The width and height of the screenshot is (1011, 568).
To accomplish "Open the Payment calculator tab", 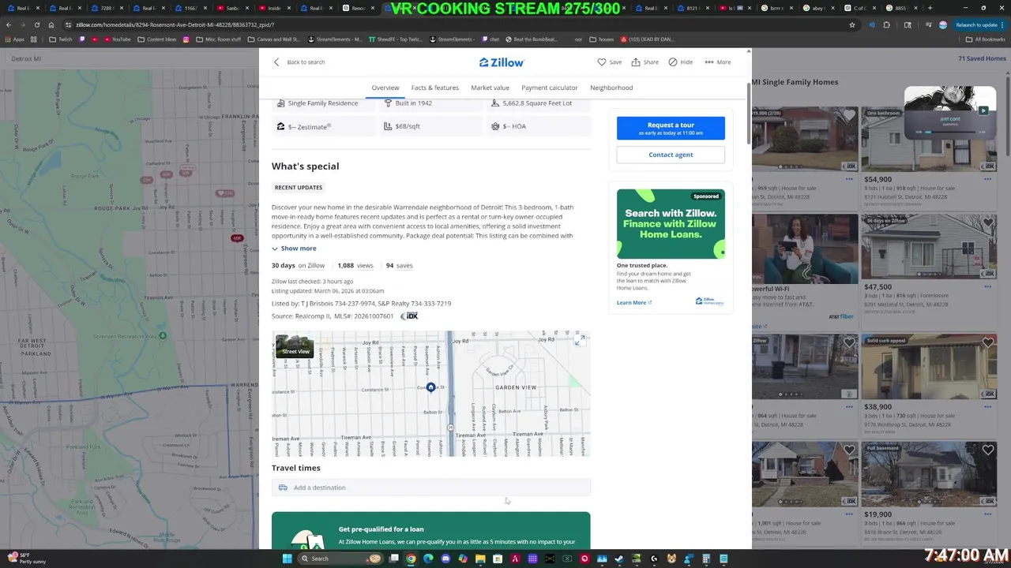I will coord(550,88).
